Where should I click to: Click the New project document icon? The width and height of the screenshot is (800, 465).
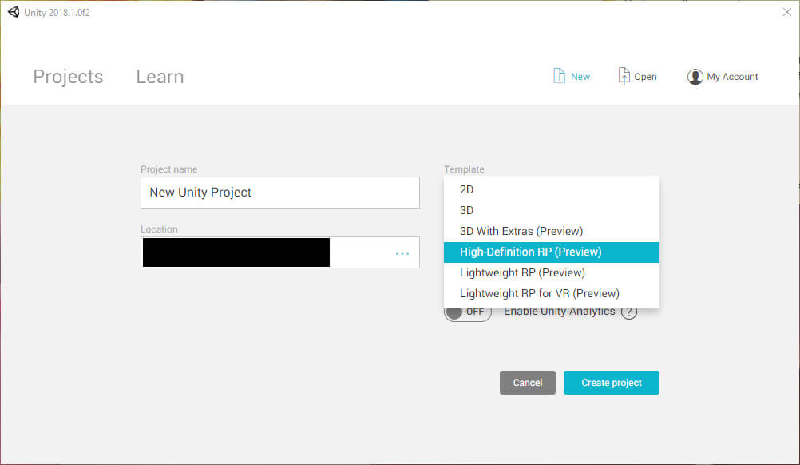coord(559,76)
